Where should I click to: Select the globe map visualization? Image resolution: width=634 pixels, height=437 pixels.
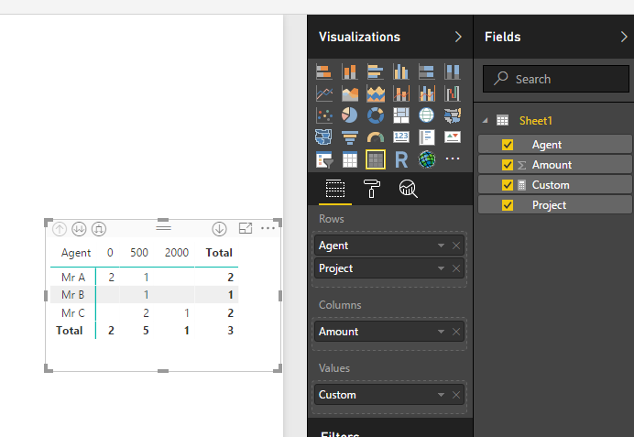[x=427, y=115]
